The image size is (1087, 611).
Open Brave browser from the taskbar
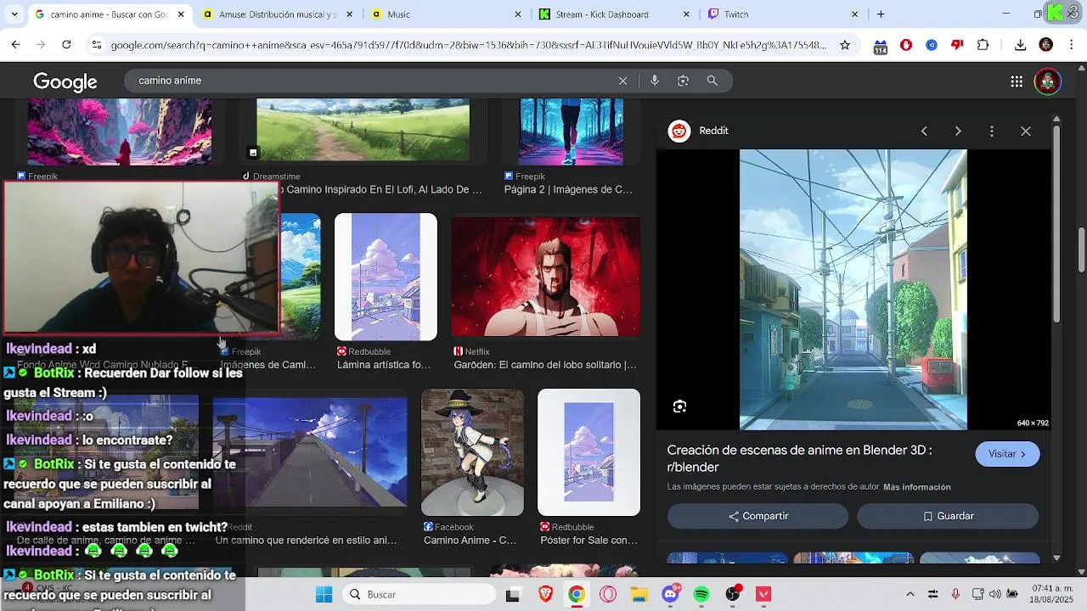[544, 594]
